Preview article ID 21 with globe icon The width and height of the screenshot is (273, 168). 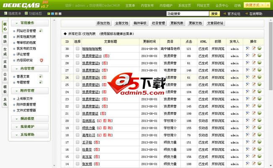260,113
